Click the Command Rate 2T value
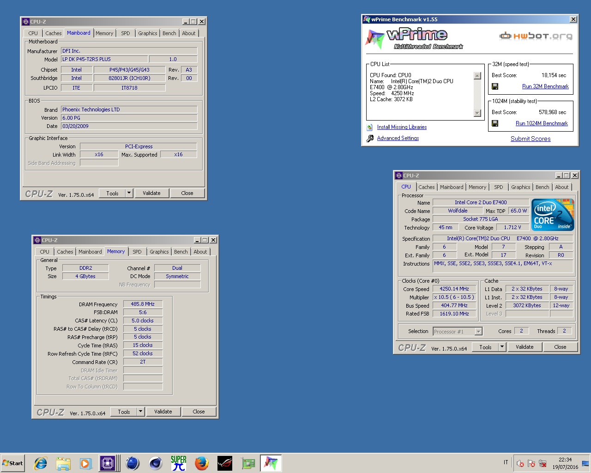 point(143,362)
